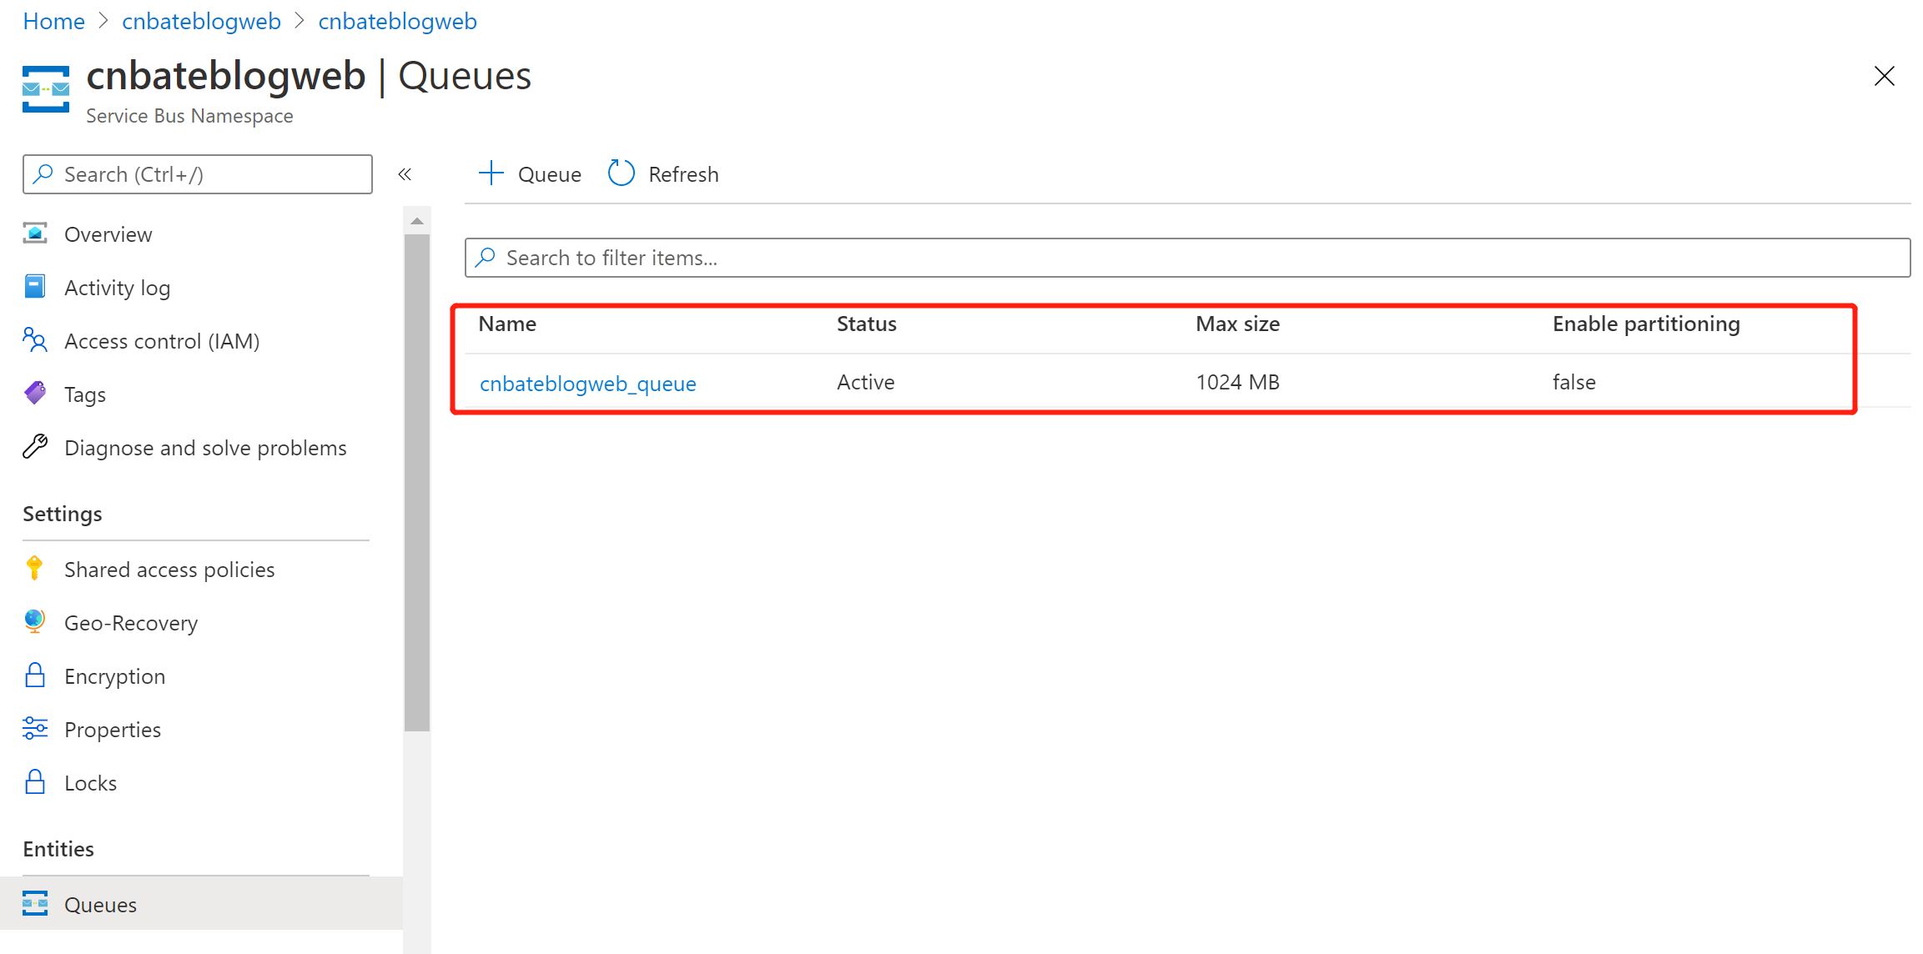Sort by Status column header

pos(867,324)
